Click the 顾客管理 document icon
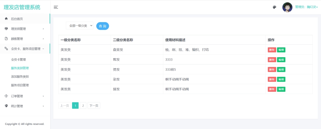This screenshot has width=321, height=129. tap(6, 39)
